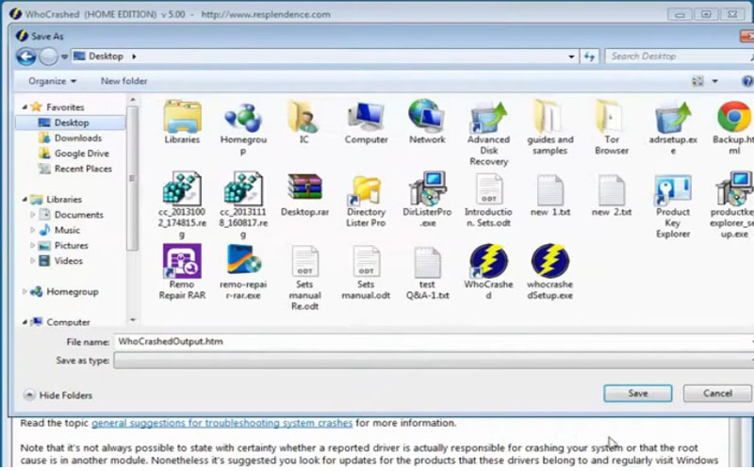
Task: Click the Back navigation arrow
Action: point(26,57)
